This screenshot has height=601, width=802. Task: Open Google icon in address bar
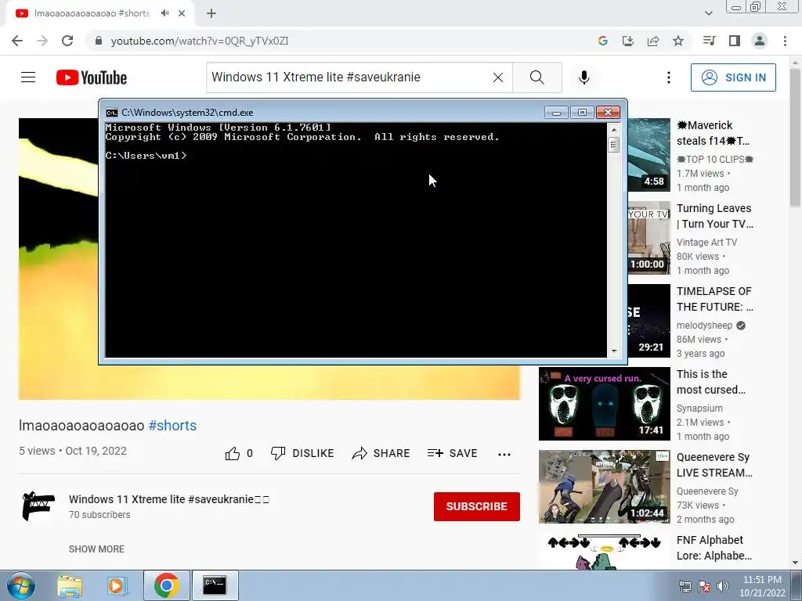pos(602,41)
